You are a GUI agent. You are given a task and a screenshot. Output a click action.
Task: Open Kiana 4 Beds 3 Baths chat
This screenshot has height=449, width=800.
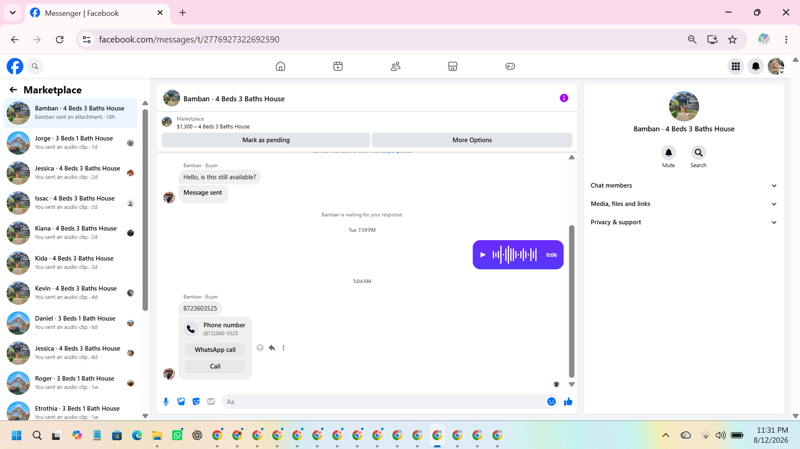70,233
